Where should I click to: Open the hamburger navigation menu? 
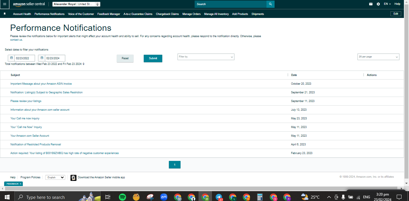click(x=4, y=4)
